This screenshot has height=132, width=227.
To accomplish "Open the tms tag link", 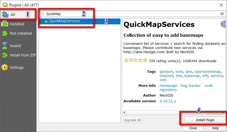I will coord(179,76).
